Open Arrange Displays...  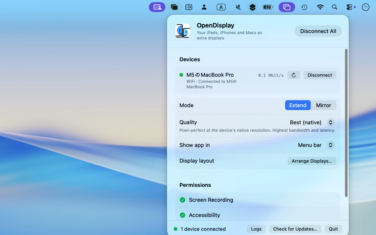click(312, 161)
